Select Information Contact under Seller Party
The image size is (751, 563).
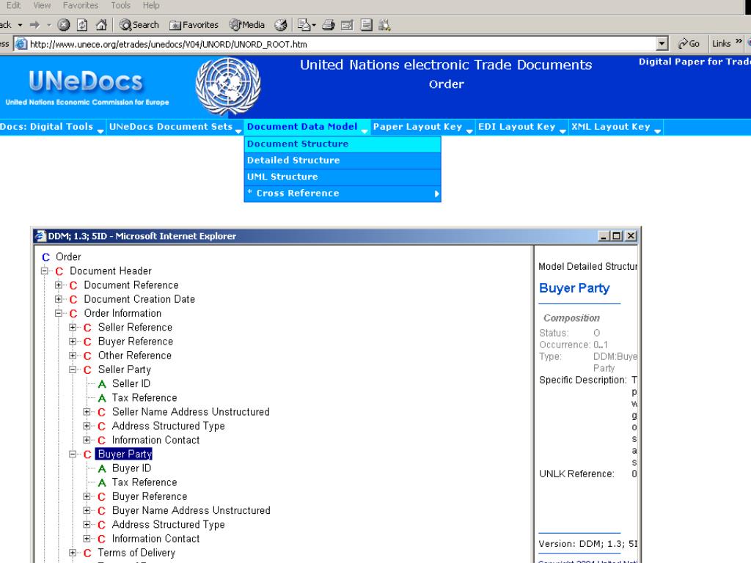[155, 440]
